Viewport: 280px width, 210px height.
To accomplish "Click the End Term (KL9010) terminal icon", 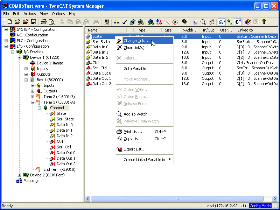I will point(38,169).
